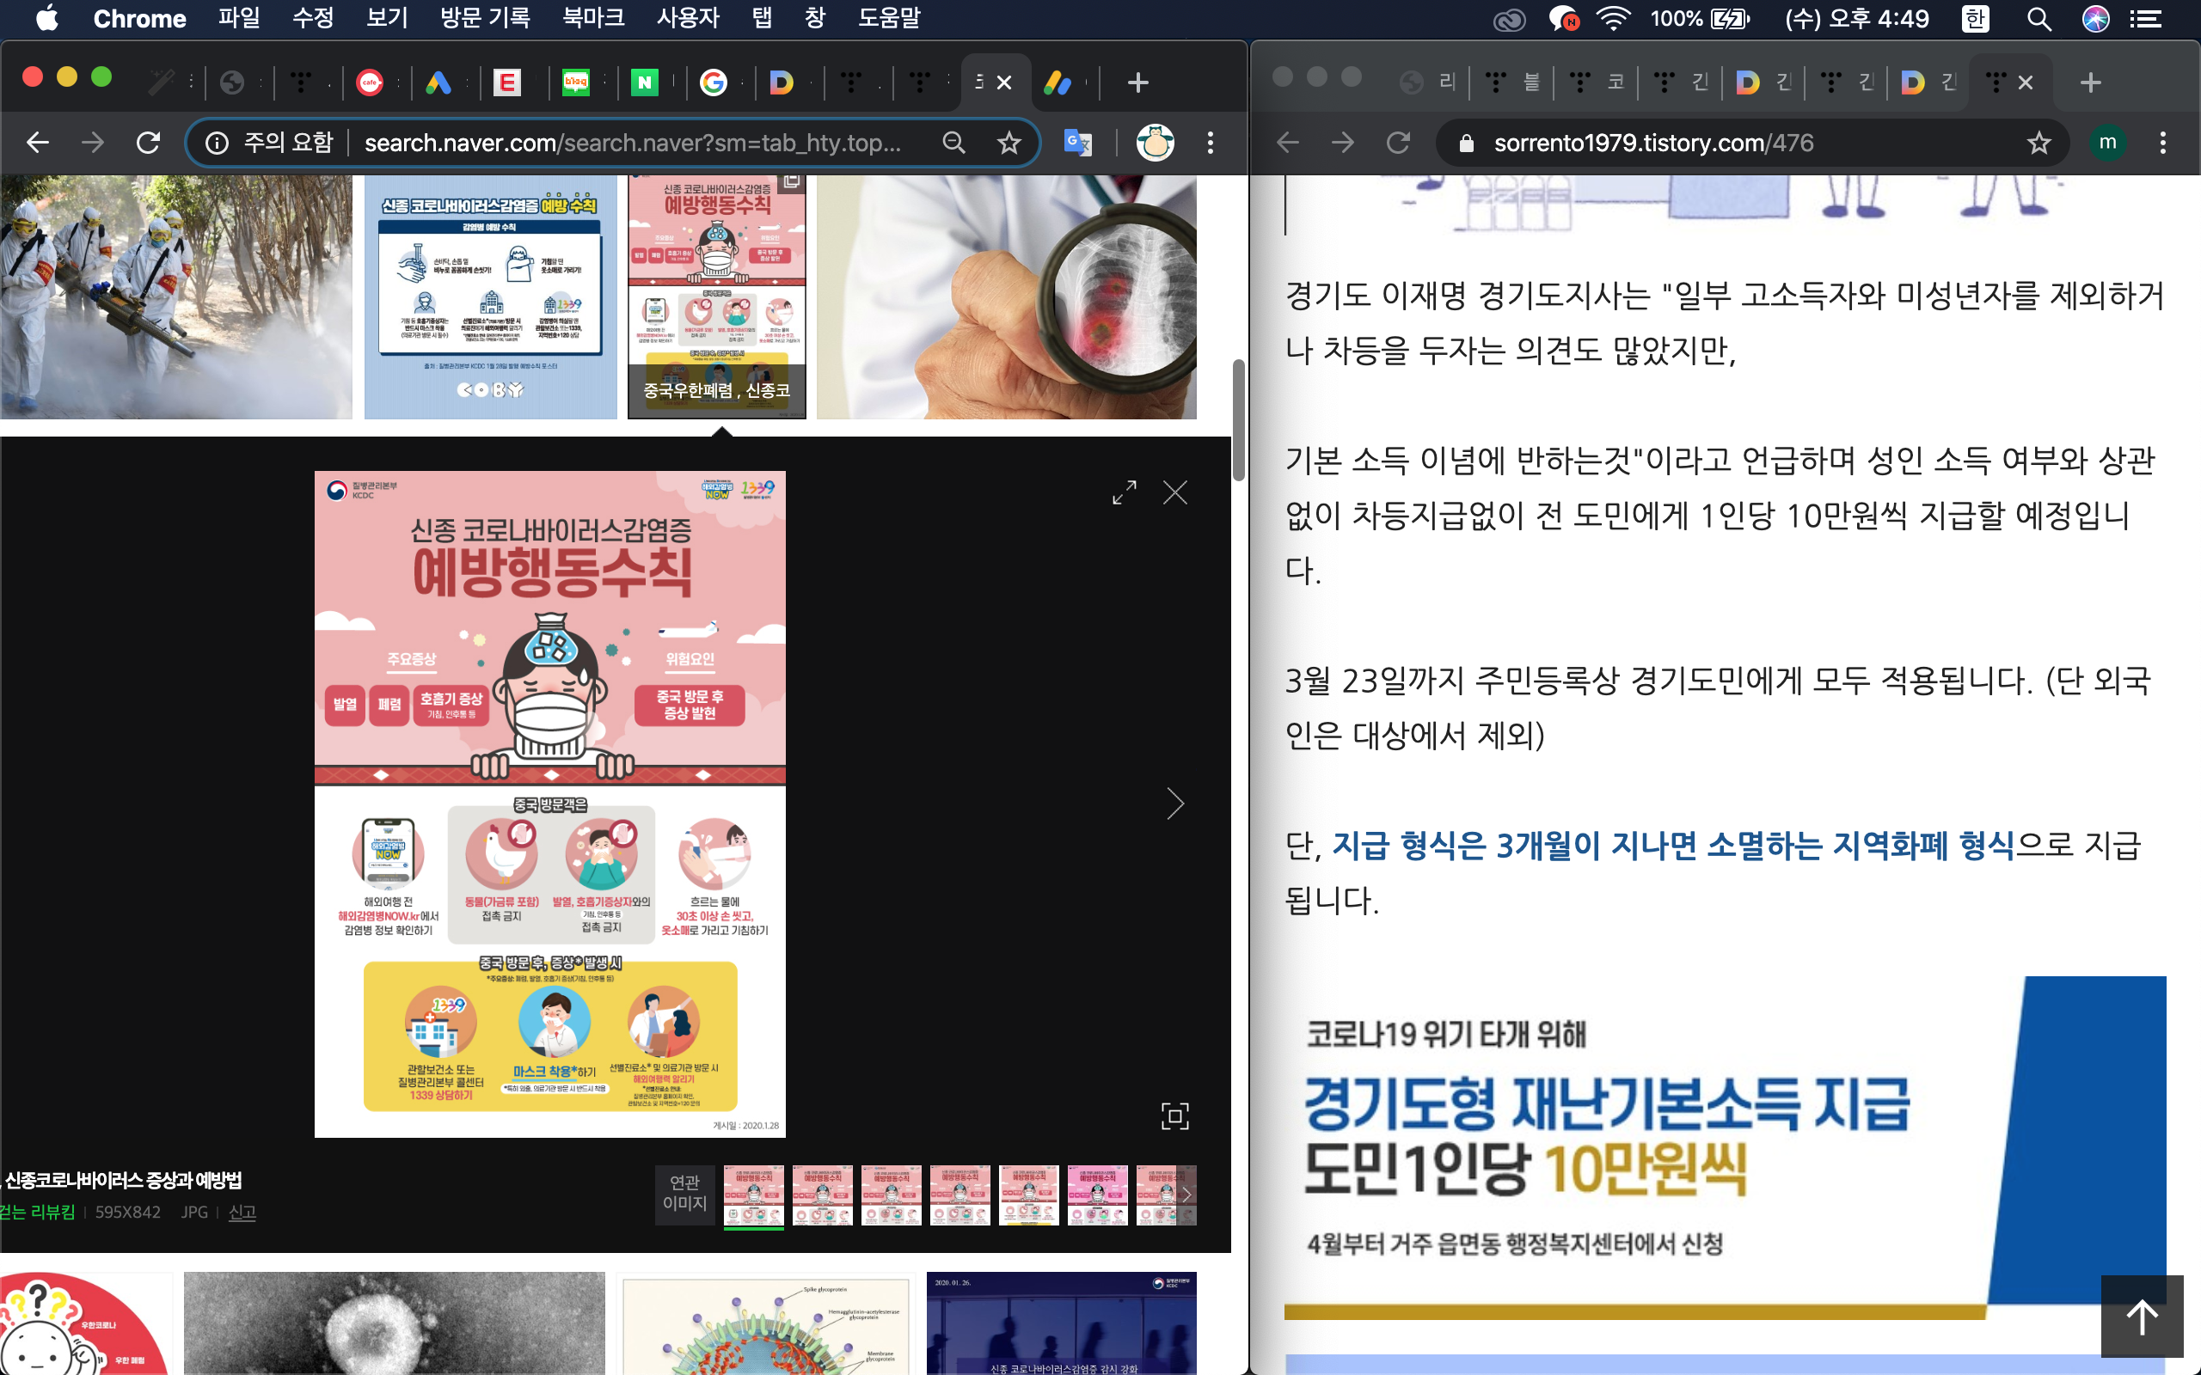This screenshot has height=1375, width=2201.
Task: Reload the Naver search page
Action: 148,143
